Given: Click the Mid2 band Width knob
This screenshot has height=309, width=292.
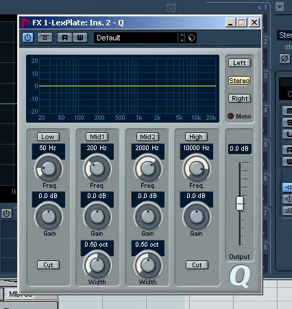Looking at the screenshot, I should tap(148, 265).
